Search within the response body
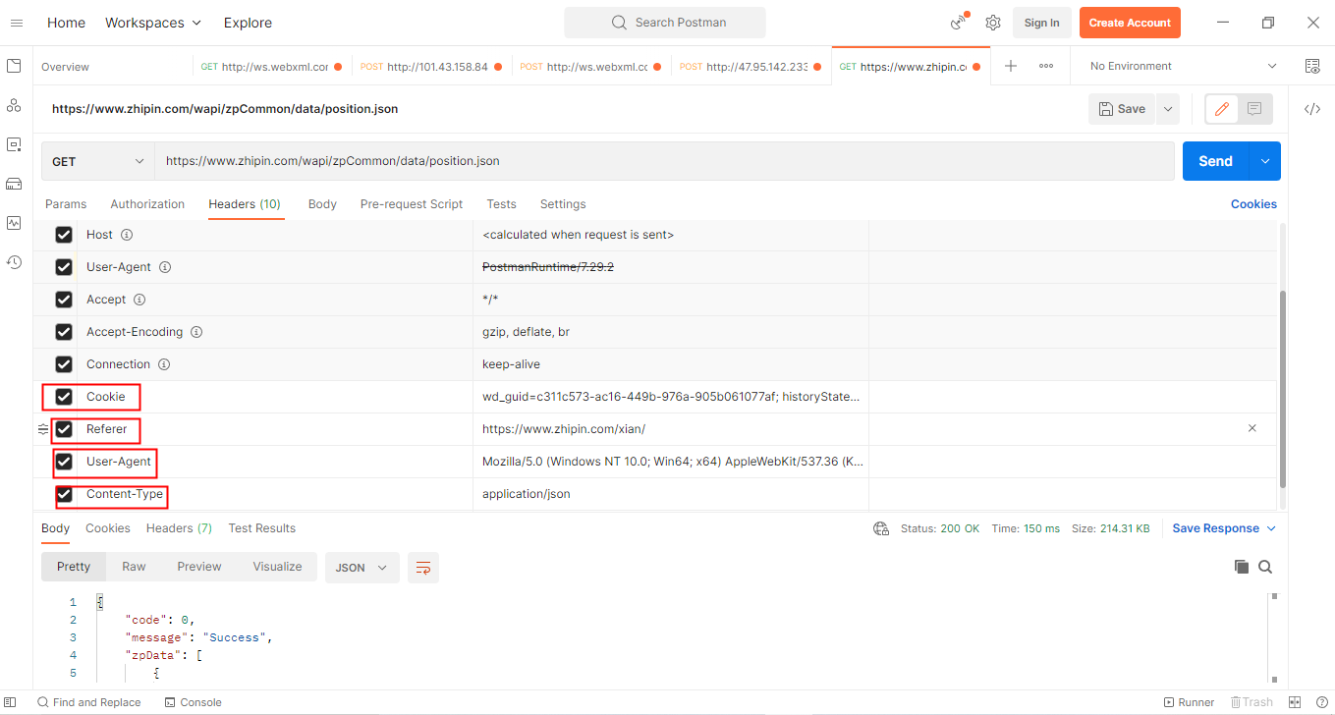Viewport: 1335px width, 715px height. tap(1265, 567)
